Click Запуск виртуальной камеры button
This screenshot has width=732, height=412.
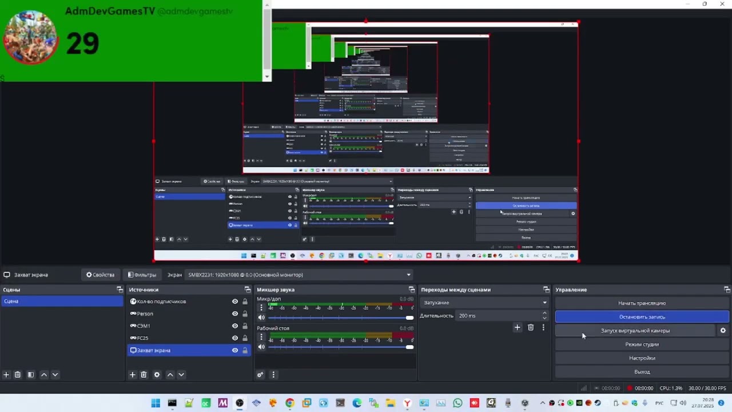[635, 331]
